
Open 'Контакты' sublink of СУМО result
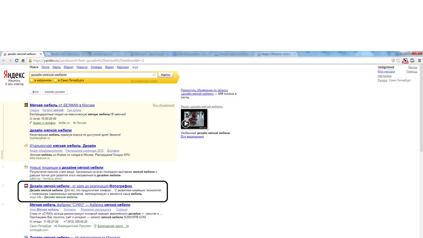pos(70,209)
